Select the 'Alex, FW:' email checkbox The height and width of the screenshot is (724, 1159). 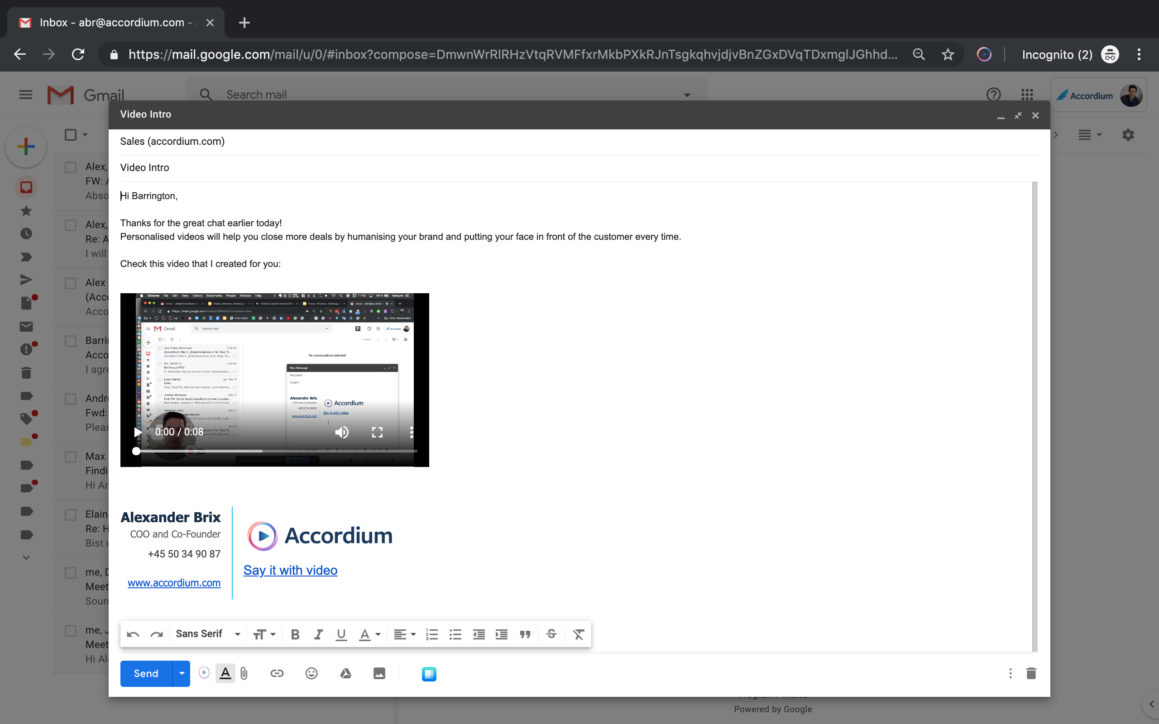point(71,167)
